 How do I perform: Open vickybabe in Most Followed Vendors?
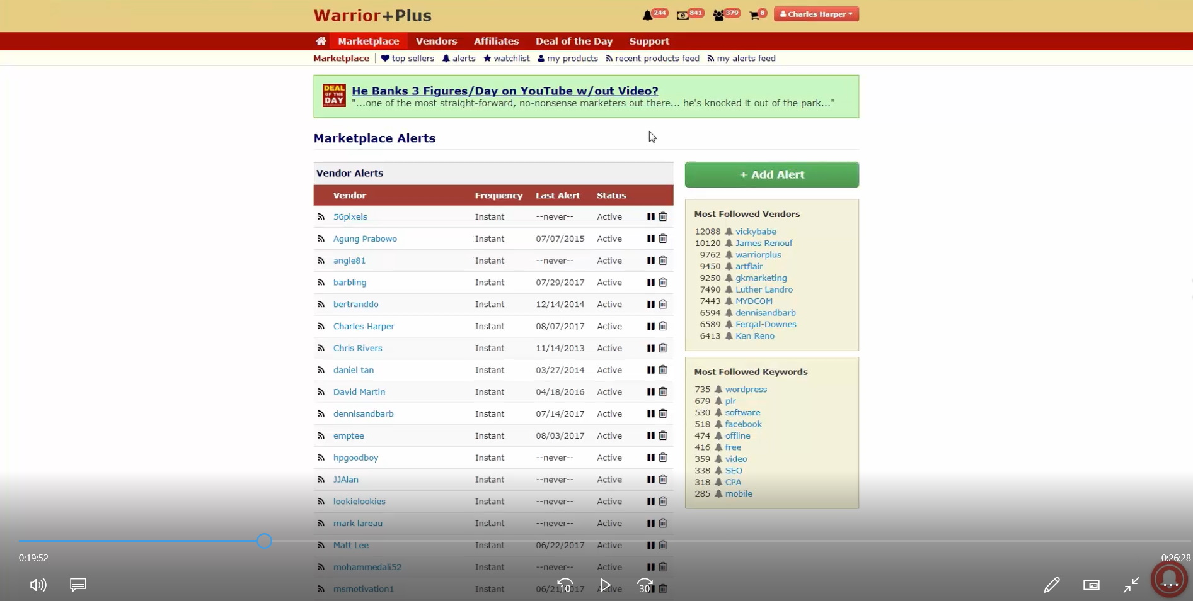tap(756, 232)
